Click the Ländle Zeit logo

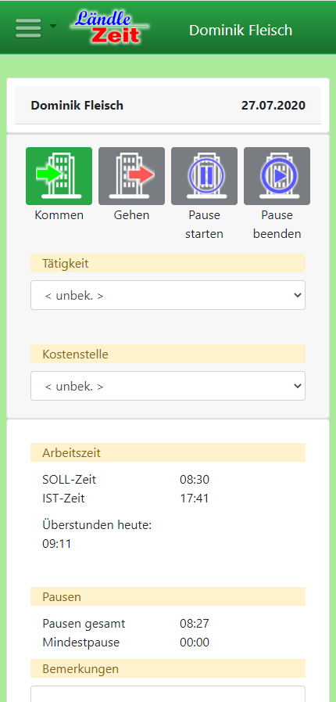(109, 27)
